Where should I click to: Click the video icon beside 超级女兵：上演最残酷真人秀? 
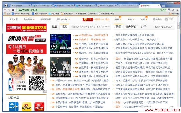point(53,94)
